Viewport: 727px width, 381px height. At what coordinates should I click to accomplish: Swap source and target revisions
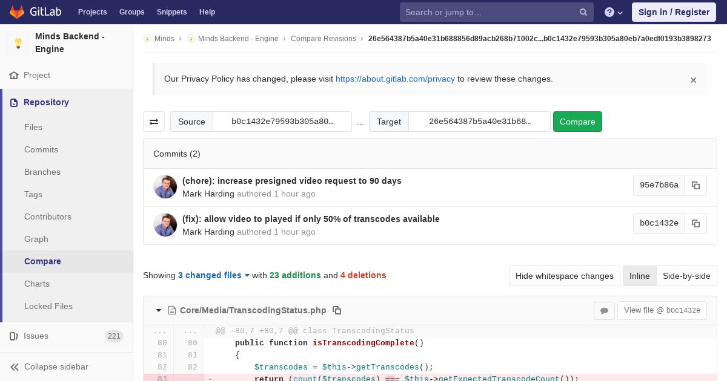point(154,122)
